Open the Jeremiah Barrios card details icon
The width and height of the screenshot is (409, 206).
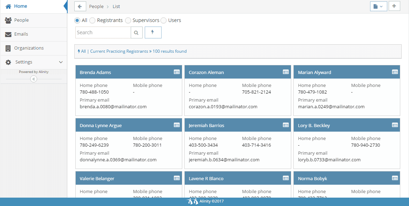[x=286, y=125]
